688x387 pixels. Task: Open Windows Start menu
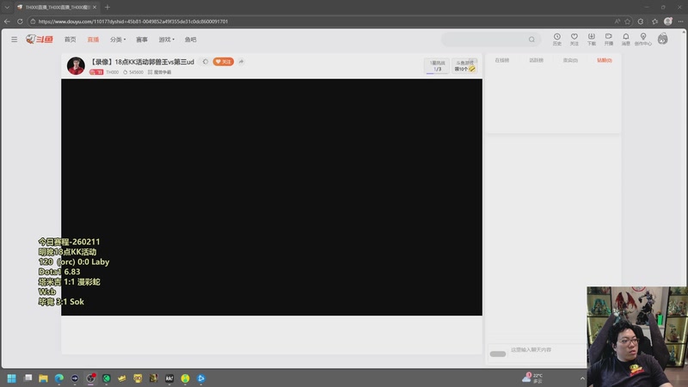[11, 378]
